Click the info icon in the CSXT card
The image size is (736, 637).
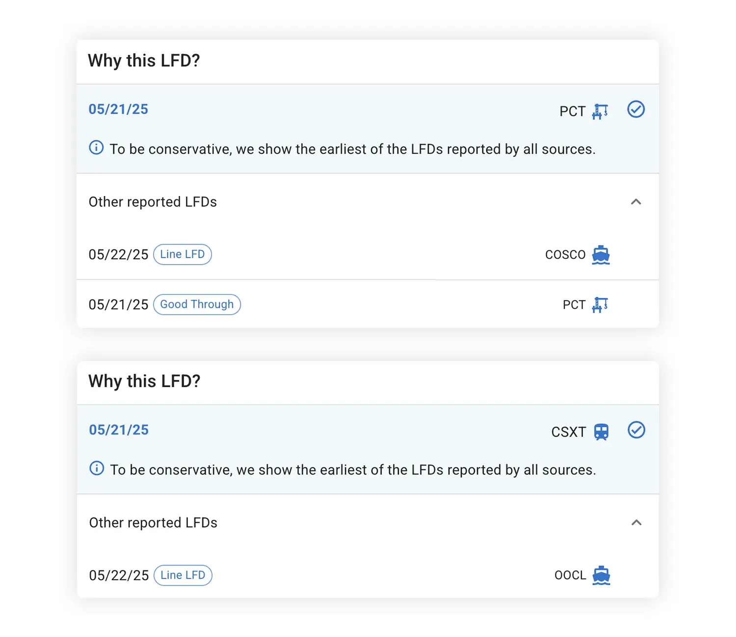click(x=97, y=468)
